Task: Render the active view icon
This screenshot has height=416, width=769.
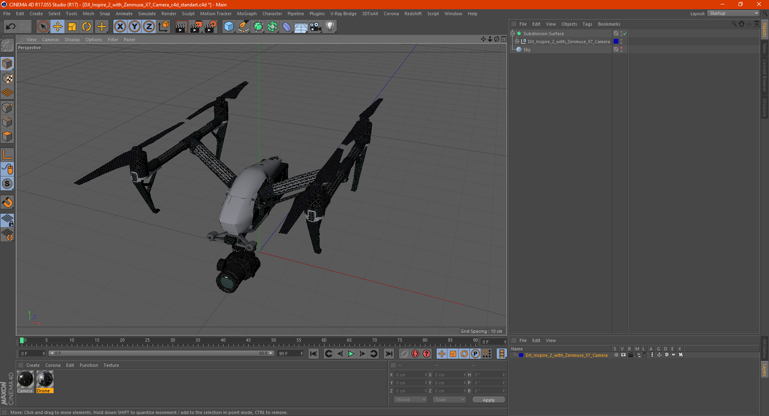Action: coord(181,27)
